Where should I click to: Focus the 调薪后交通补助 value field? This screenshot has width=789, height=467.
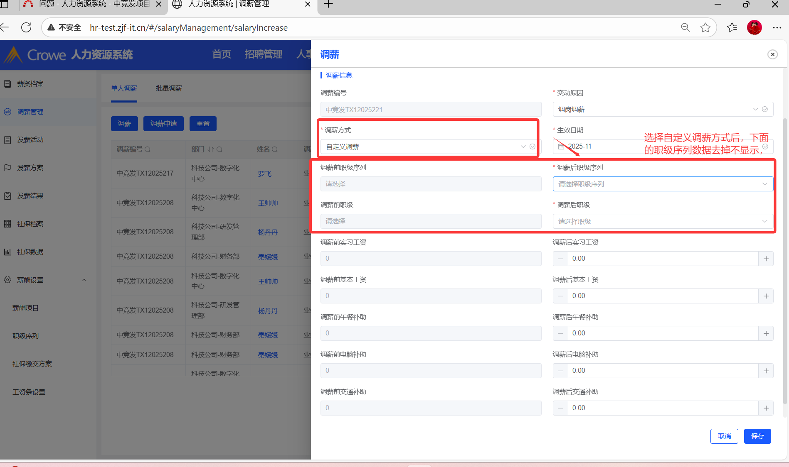663,408
